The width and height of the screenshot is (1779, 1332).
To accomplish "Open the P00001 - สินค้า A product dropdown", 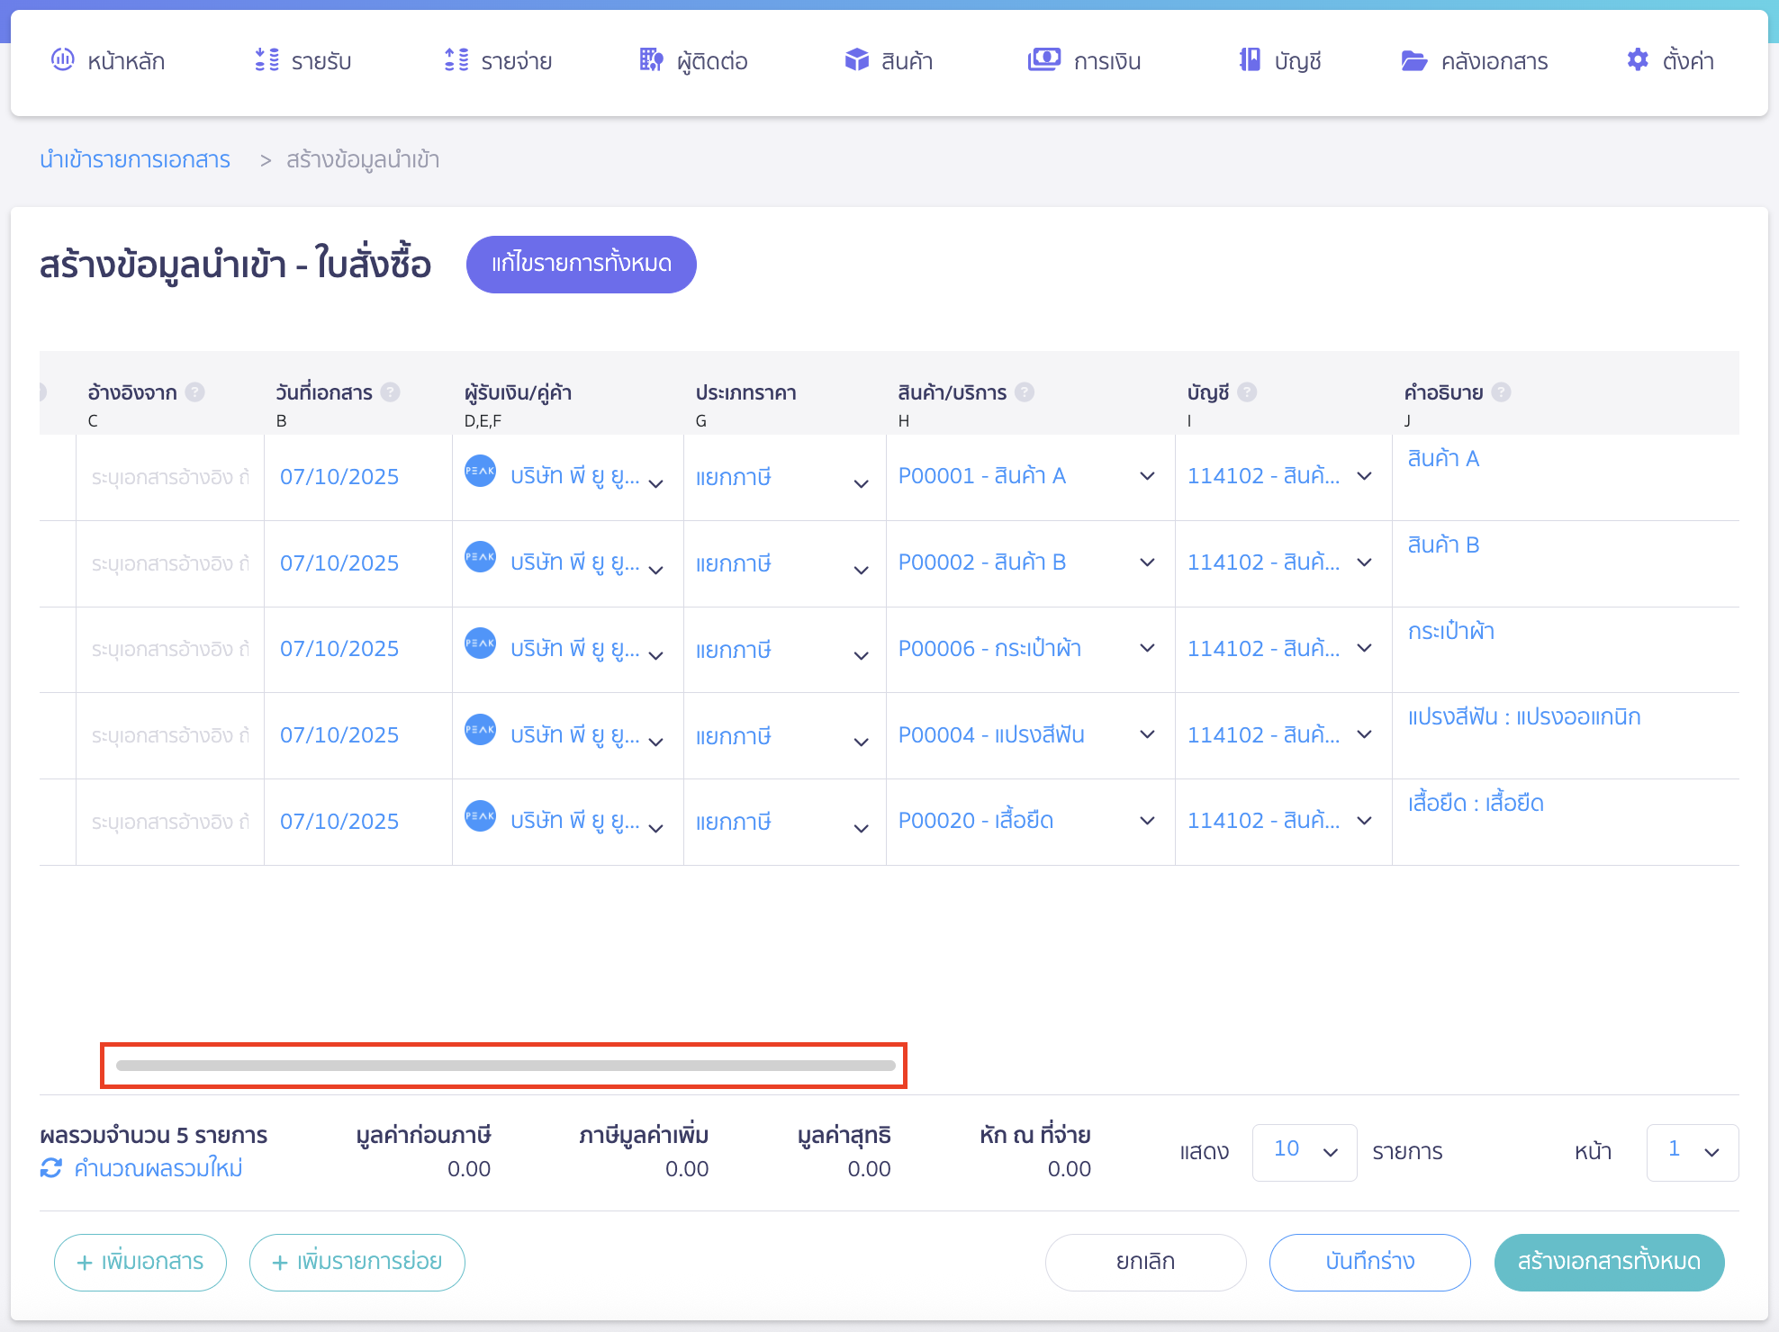I will pyautogui.click(x=1146, y=476).
